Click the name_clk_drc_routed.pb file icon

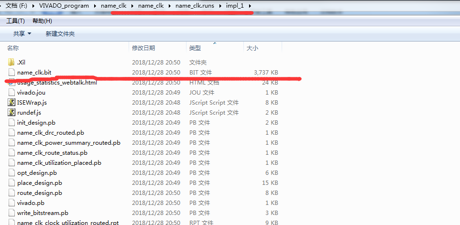coord(11,132)
